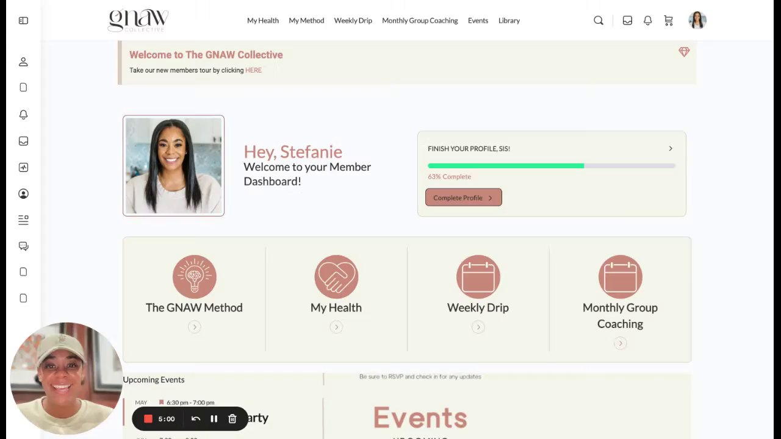Open the person outline icon in sidebar
781x439 pixels.
(23, 62)
